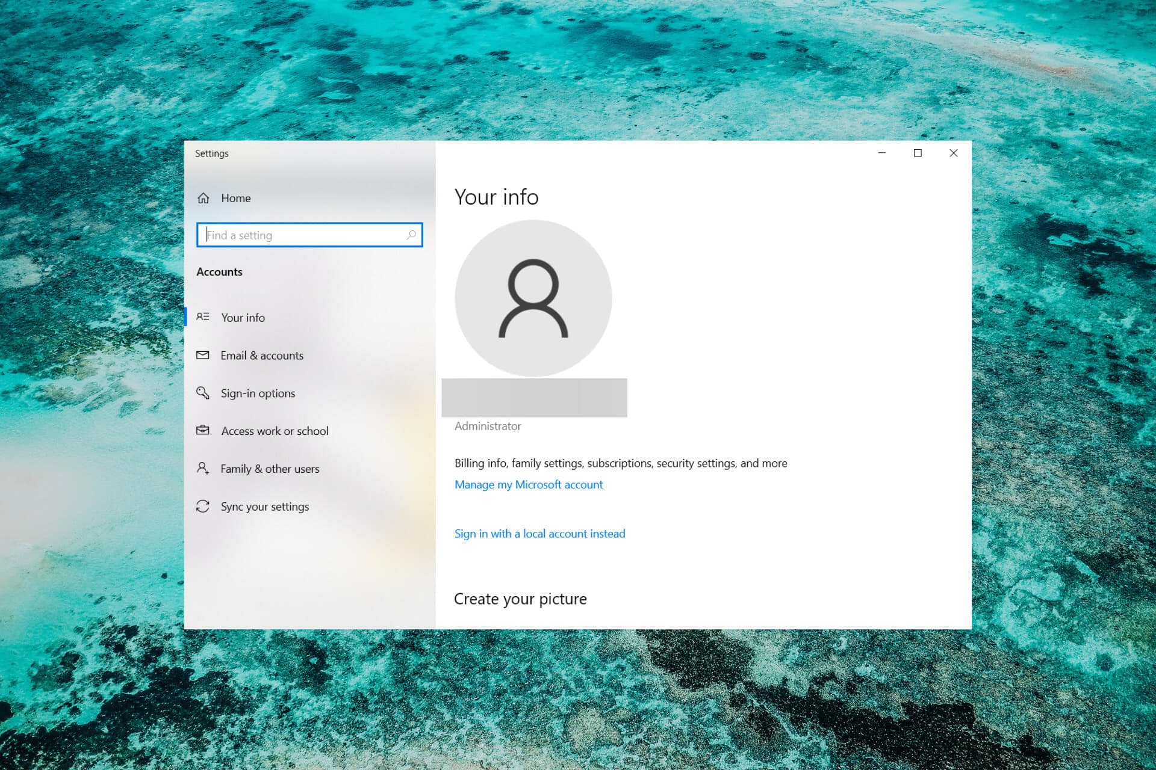1156x770 pixels.
Task: Click the Your info sidebar icon
Action: tap(203, 316)
